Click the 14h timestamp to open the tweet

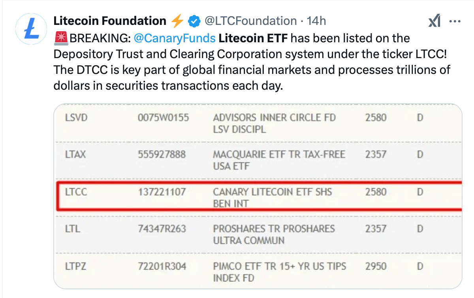tap(317, 21)
